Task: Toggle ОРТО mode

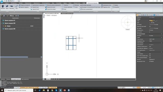Action: click(40, 88)
